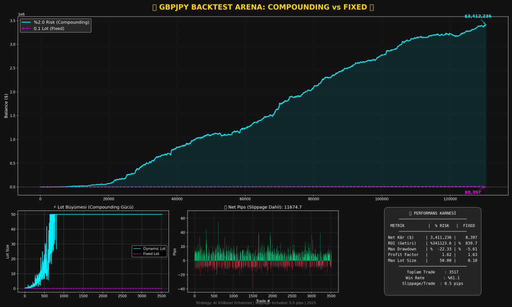Click the cyan line swatch for %2.0 Risk (Compounding)
This screenshot has height=307, width=512.
point(26,22)
